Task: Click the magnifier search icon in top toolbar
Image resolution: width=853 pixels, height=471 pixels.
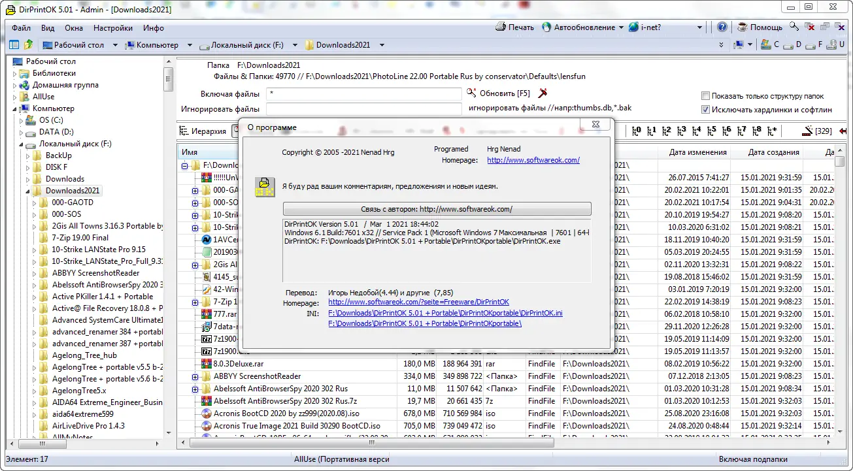Action: tap(794, 27)
